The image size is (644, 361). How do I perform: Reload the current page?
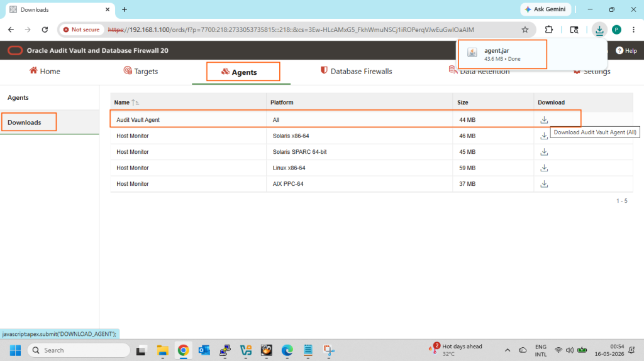pos(45,30)
